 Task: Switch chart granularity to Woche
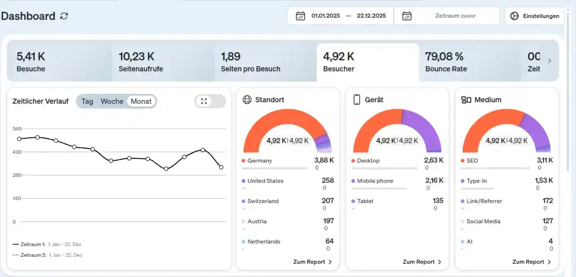112,101
